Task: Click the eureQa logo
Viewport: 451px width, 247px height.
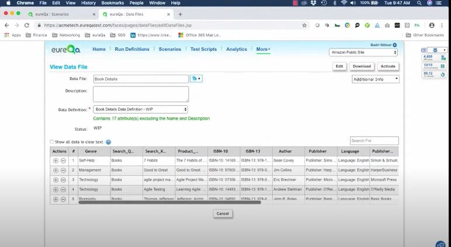Action: pos(66,50)
